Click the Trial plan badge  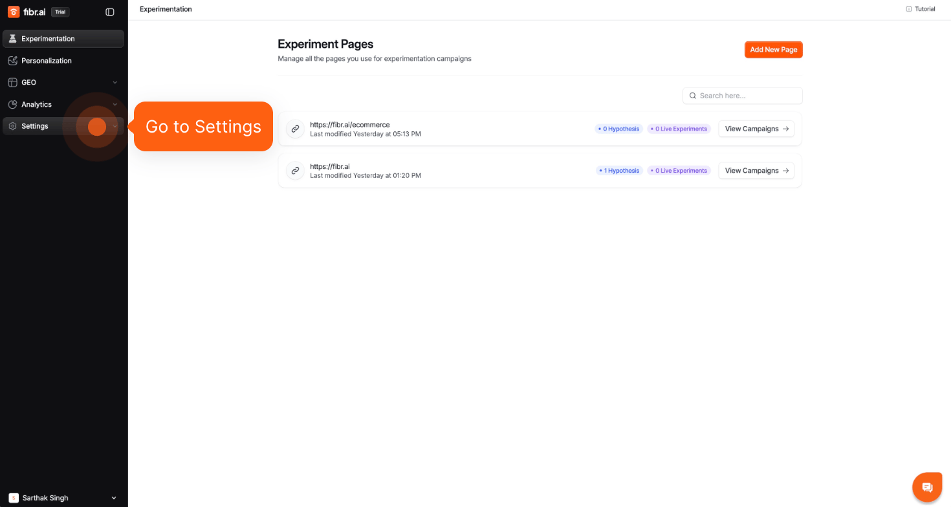click(60, 12)
